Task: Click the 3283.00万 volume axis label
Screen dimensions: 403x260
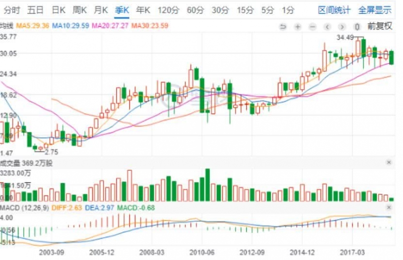Action: pyautogui.click(x=16, y=173)
